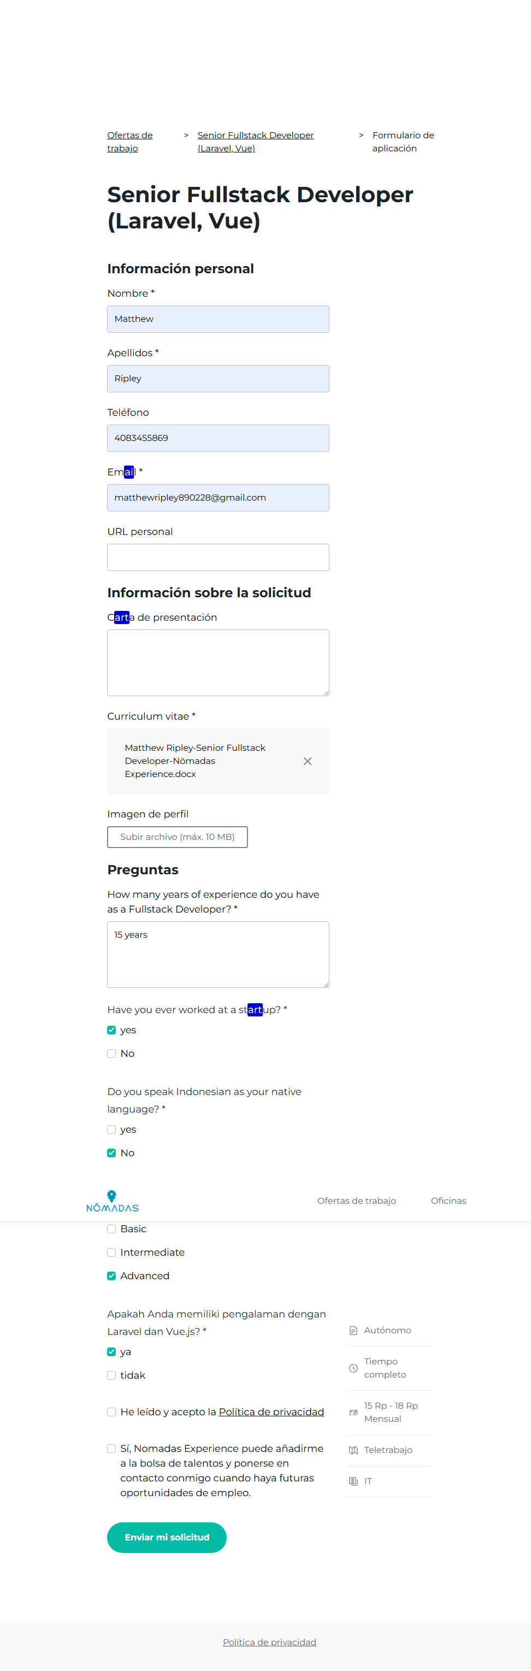This screenshot has height=1671, width=531.
Task: Click the Nômadas logo icon
Action: click(112, 1201)
